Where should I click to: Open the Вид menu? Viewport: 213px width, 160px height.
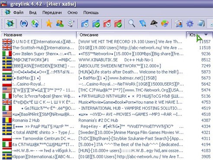33,13
